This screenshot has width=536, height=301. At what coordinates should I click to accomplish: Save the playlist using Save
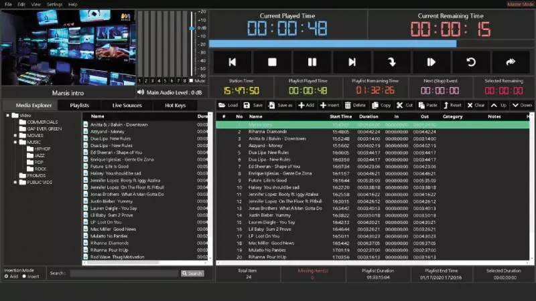253,106
